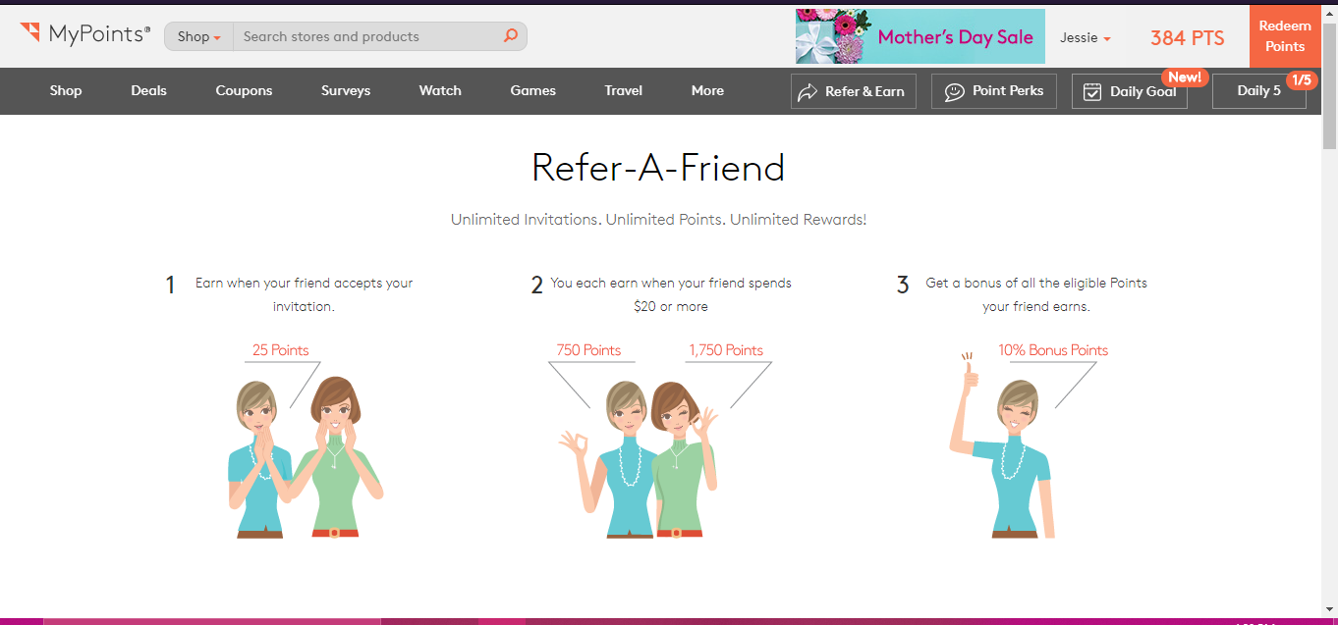Select Travel in the navigation bar

624,90
